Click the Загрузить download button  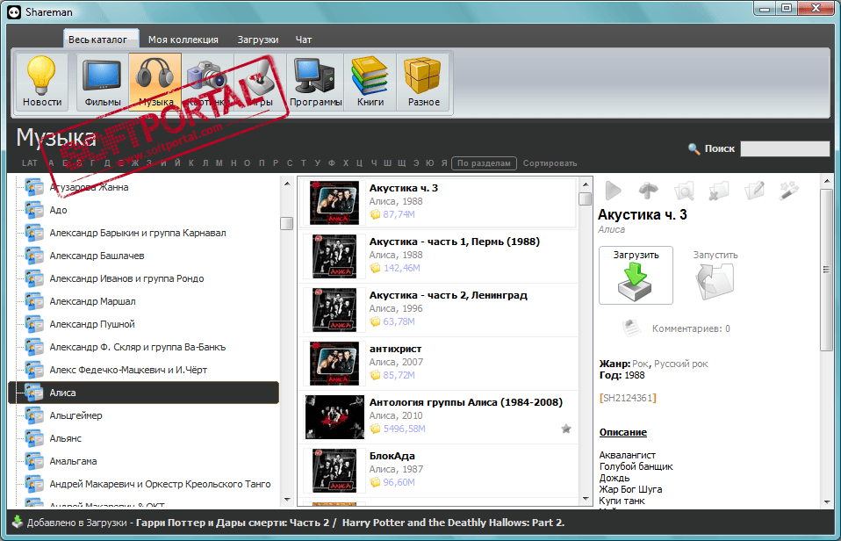636,276
